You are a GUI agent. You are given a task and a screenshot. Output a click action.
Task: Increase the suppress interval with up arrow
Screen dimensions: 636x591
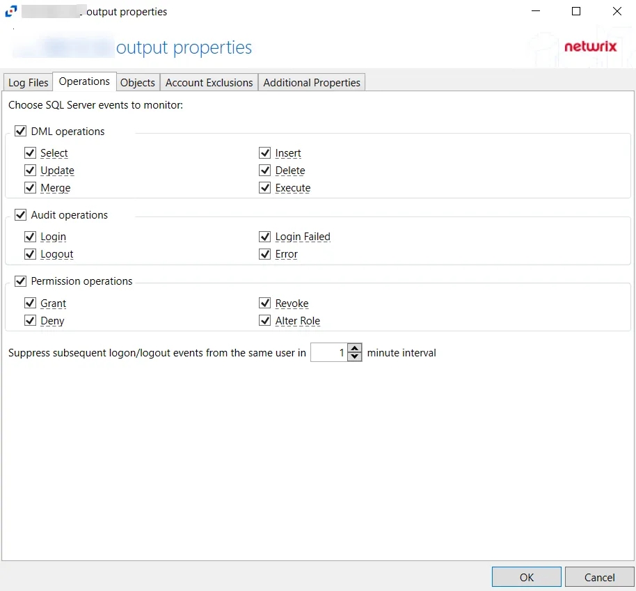(355, 348)
